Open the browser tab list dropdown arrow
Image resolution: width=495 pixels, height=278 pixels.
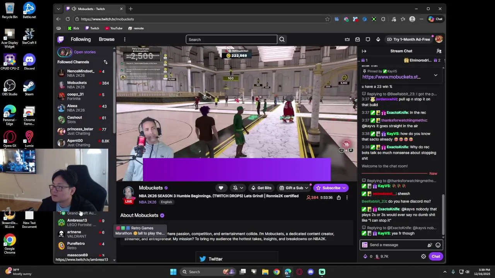[58, 8]
